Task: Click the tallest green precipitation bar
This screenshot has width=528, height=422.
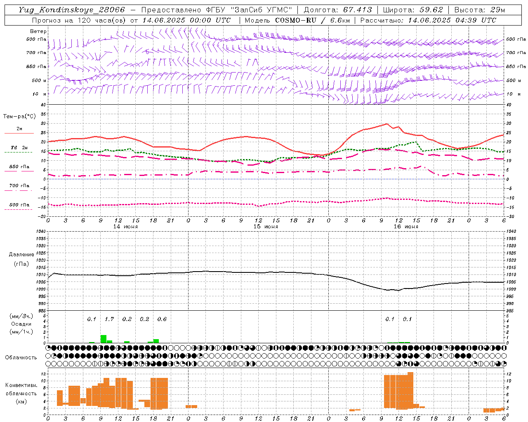Action: pyautogui.click(x=104, y=339)
